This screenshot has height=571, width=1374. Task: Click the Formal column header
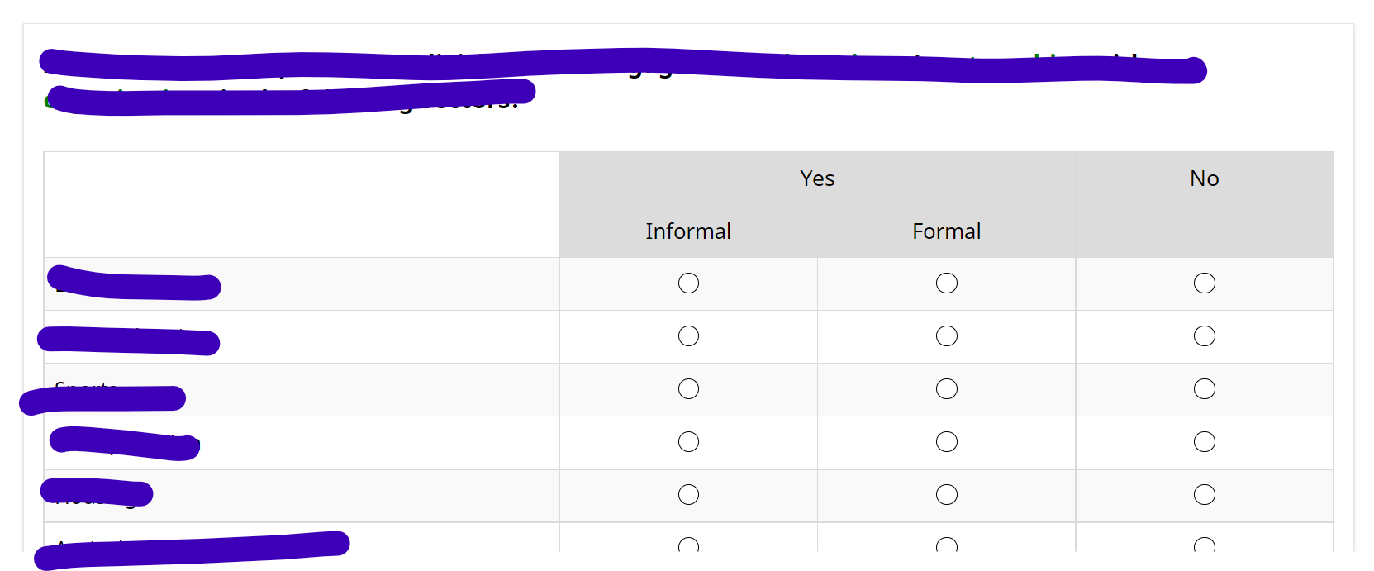[x=947, y=231]
